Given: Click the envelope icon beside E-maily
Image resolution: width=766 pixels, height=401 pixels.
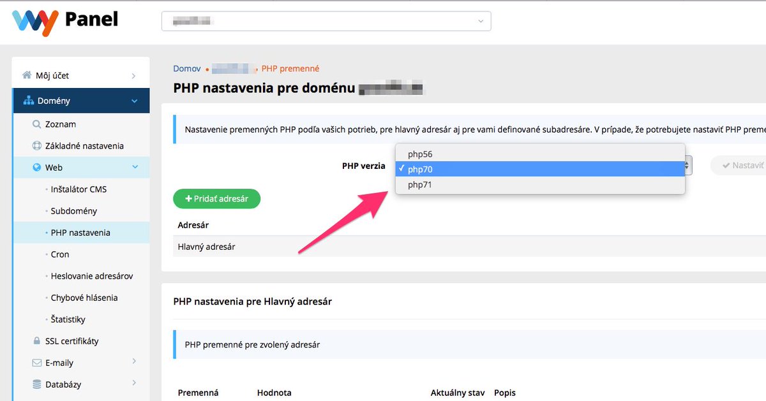Looking at the screenshot, I should [37, 363].
